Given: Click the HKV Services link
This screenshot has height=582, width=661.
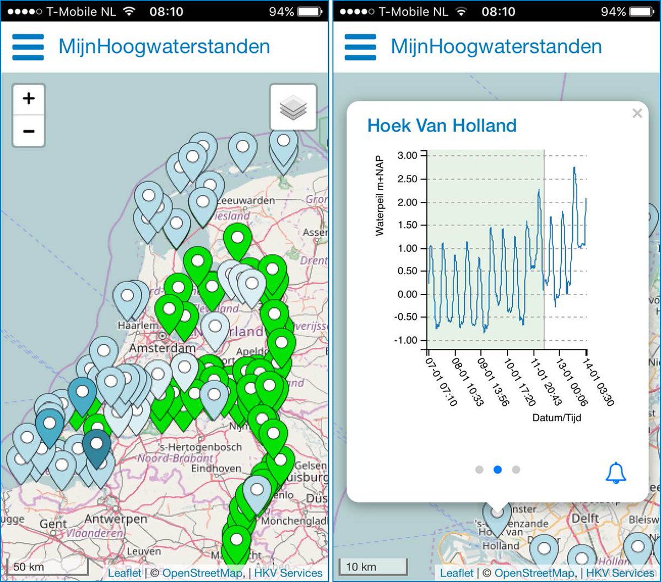Looking at the screenshot, I should point(288,573).
